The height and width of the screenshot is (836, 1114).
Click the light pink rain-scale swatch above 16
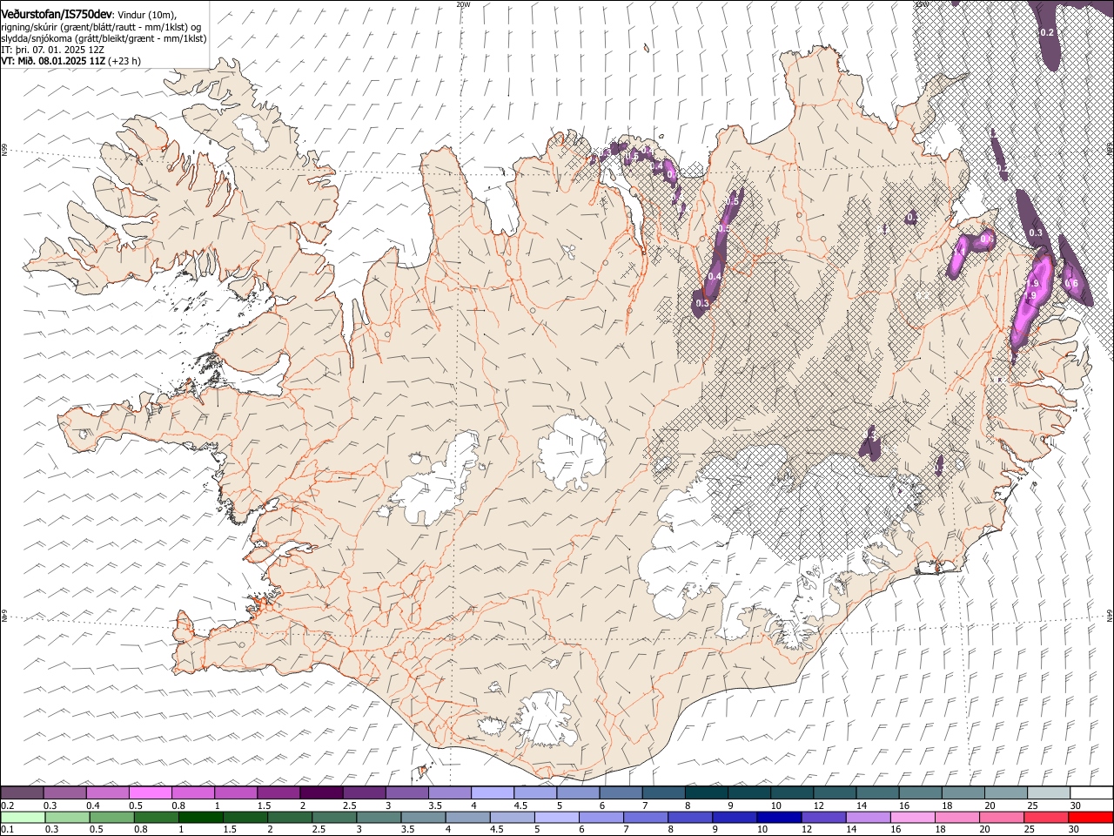pyautogui.click(x=913, y=817)
